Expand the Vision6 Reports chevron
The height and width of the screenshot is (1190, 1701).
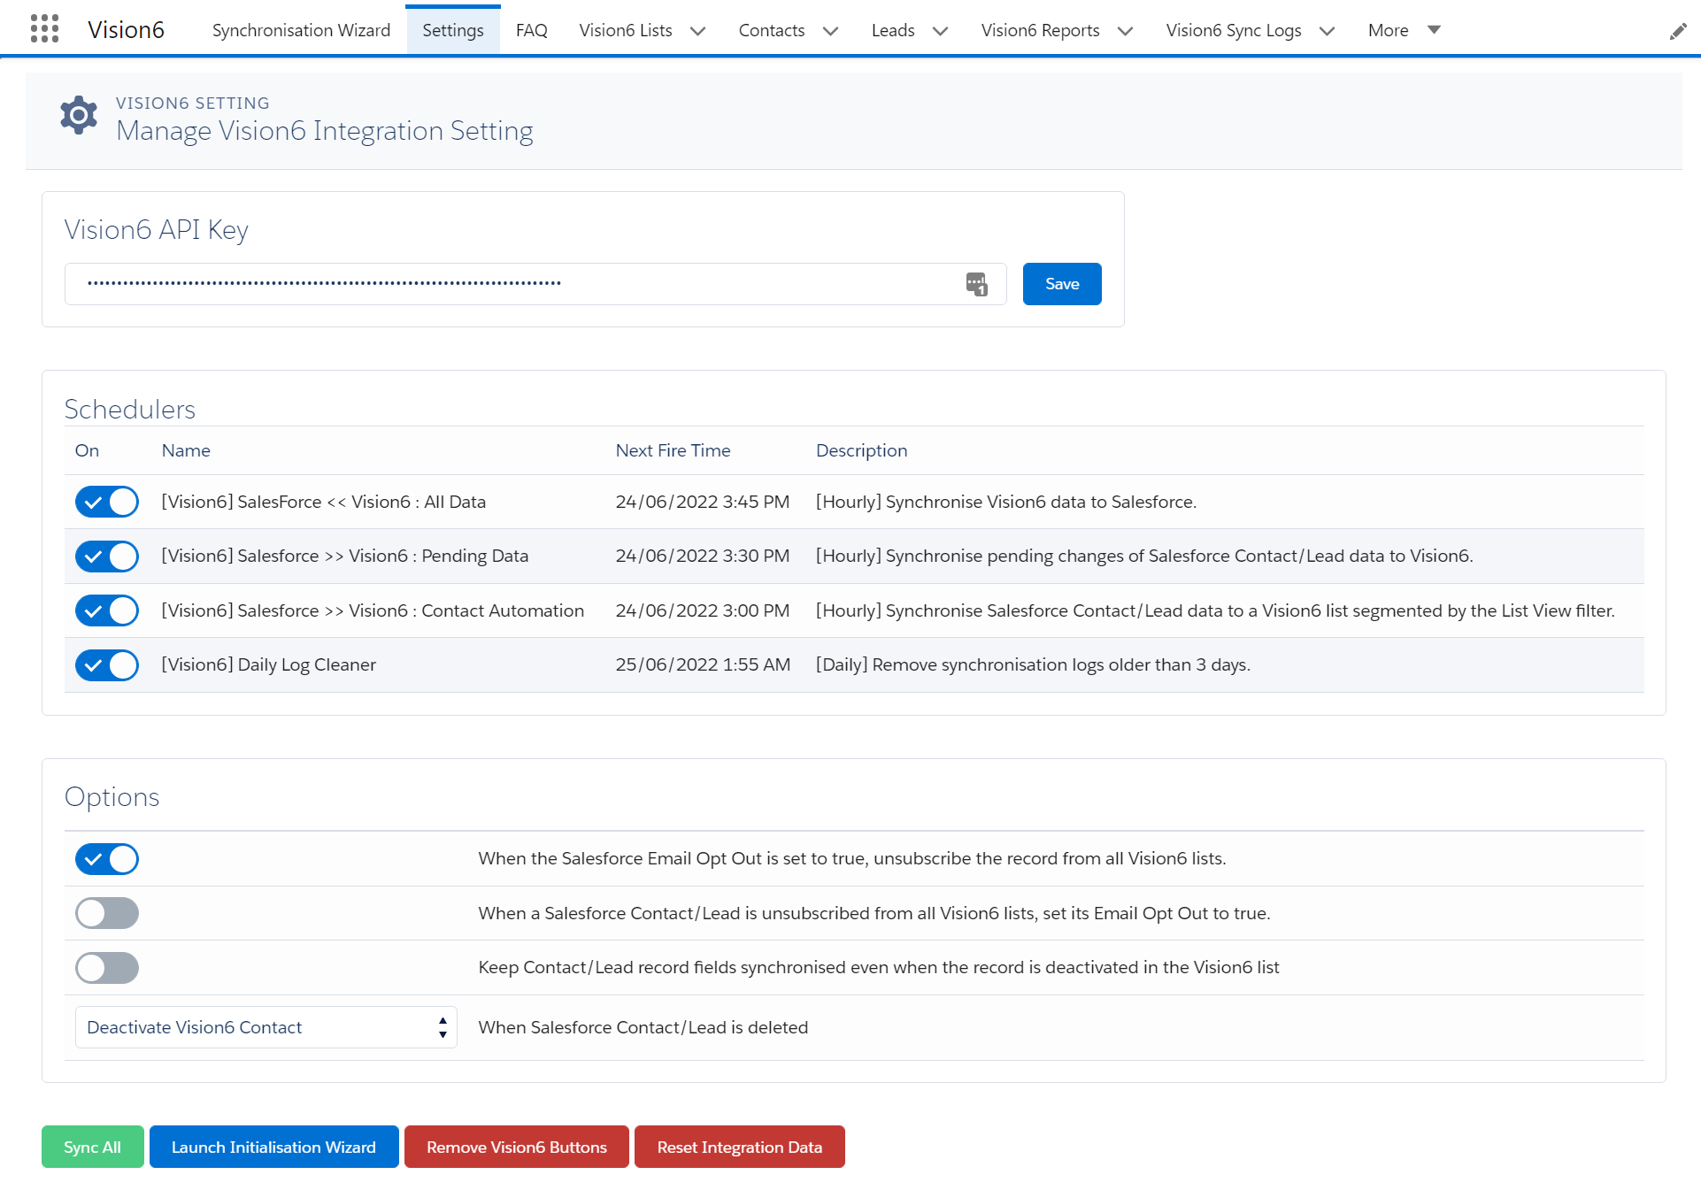[x=1126, y=31]
